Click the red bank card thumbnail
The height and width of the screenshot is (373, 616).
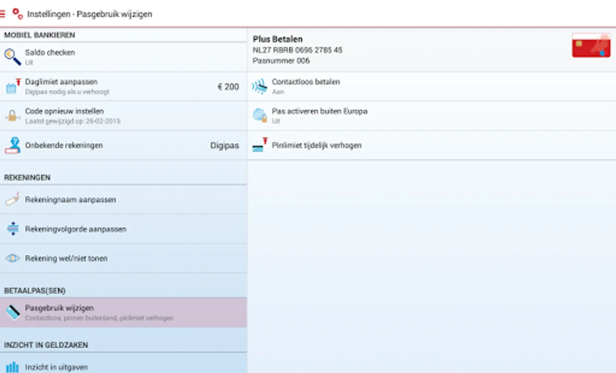(591, 45)
